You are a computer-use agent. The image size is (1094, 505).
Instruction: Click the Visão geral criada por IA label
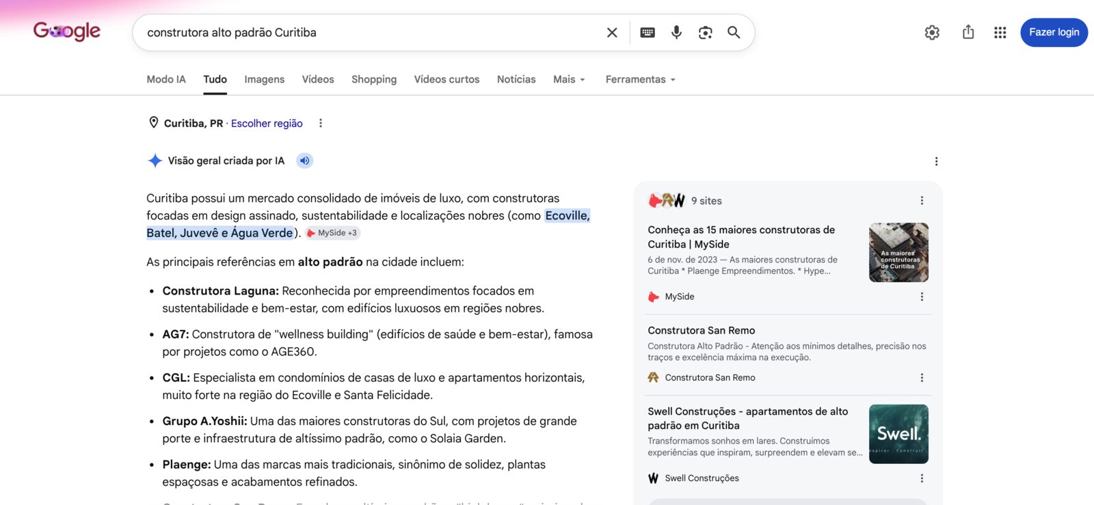(x=226, y=161)
